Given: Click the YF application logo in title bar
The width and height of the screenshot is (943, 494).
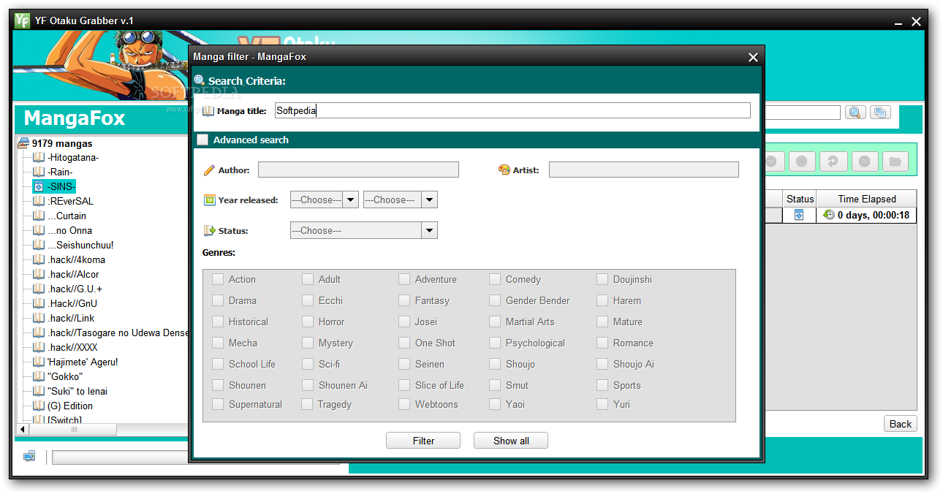Looking at the screenshot, I should pyautogui.click(x=22, y=20).
